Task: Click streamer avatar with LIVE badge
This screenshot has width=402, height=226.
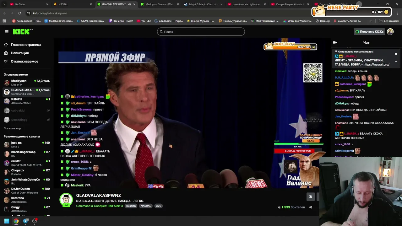Action: click(x=66, y=200)
